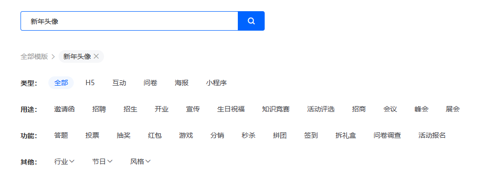
Task: Filter by 活动报名 function
Action: [x=432, y=135]
